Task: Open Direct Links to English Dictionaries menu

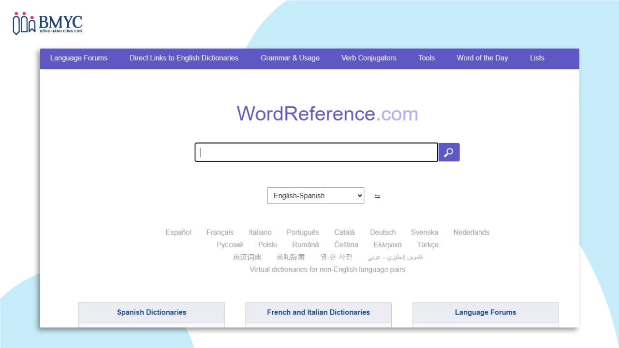Action: (184, 58)
